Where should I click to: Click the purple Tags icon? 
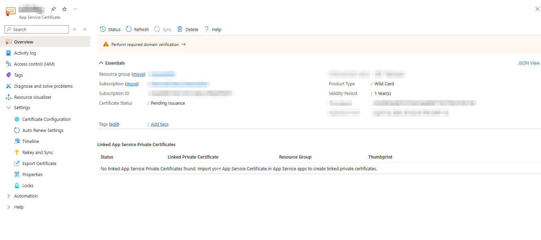(x=9, y=75)
